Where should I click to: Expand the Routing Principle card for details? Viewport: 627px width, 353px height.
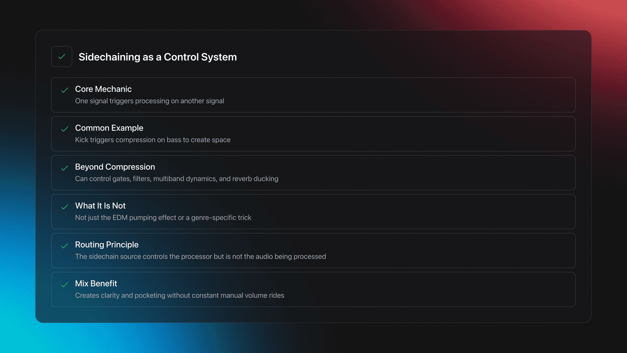[313, 250]
